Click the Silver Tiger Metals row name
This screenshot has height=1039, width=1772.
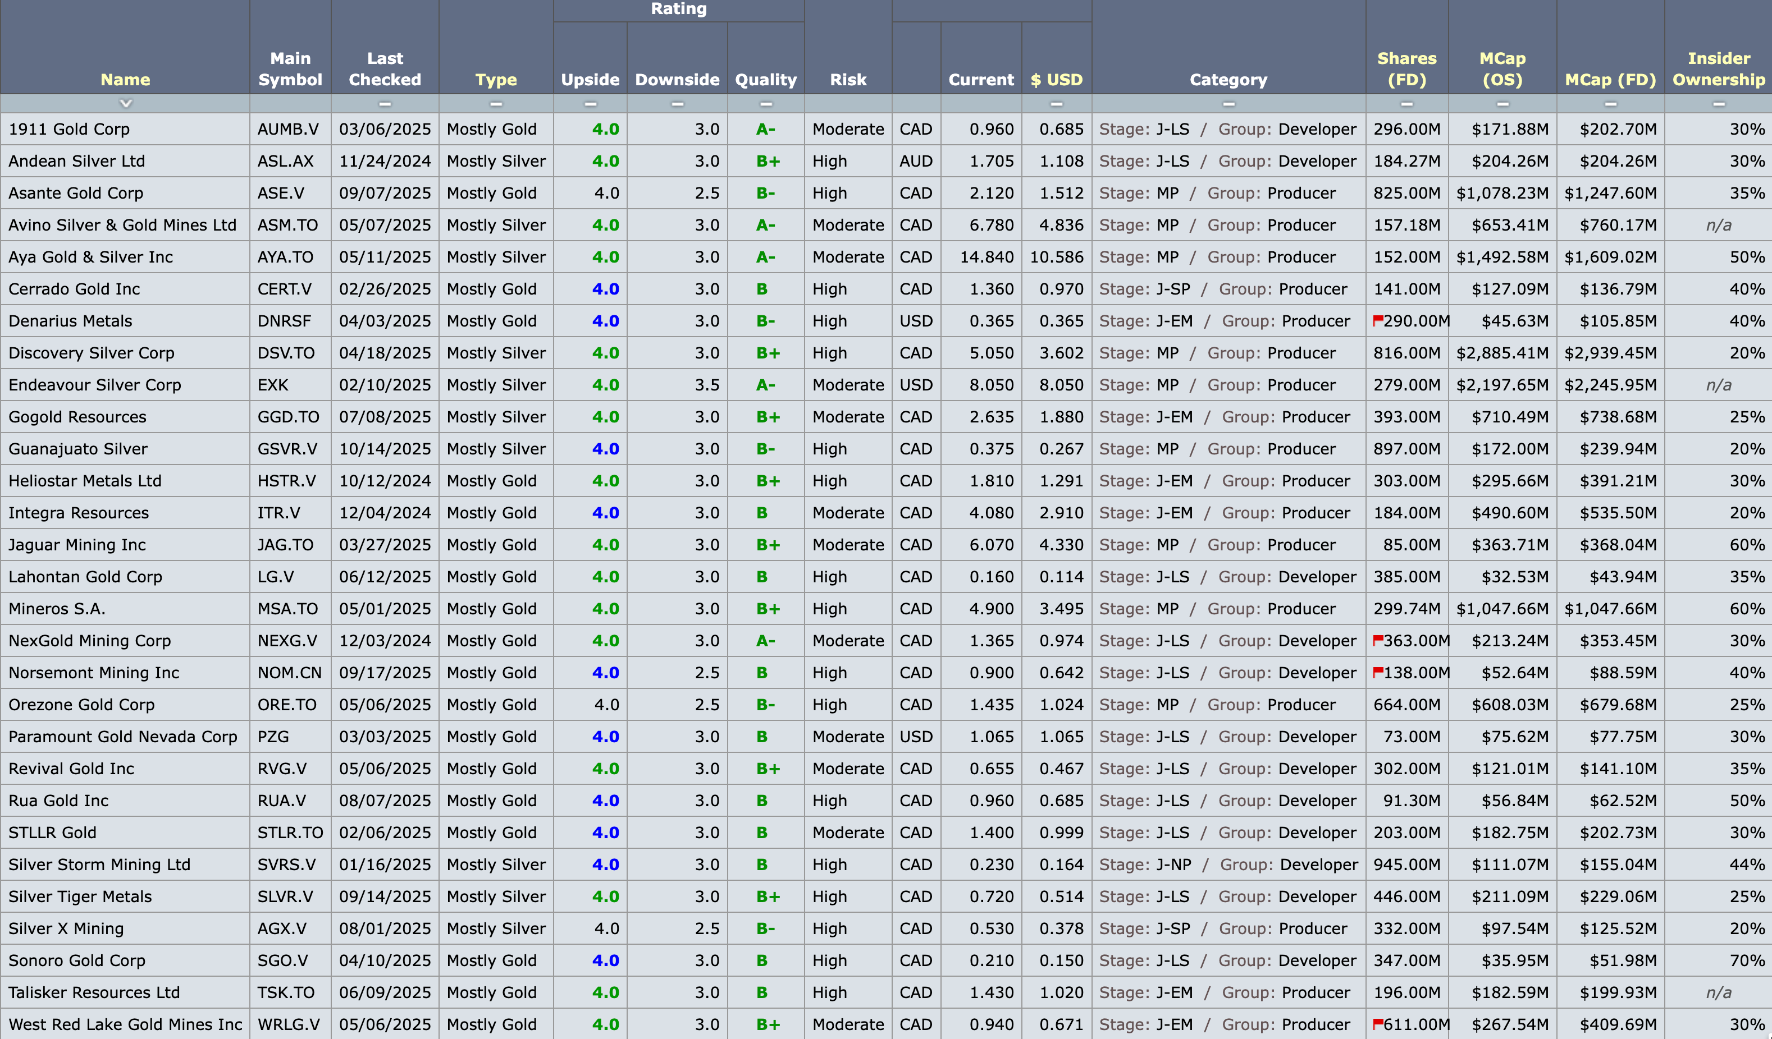tap(80, 897)
